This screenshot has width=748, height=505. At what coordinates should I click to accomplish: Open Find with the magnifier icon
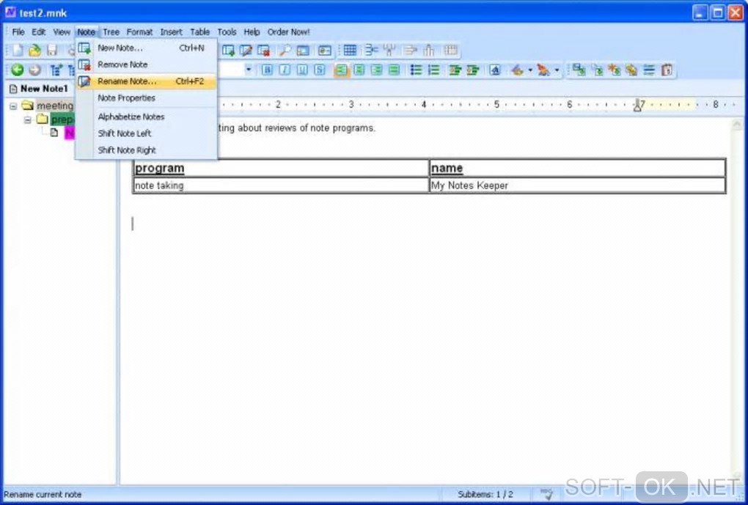[285, 50]
